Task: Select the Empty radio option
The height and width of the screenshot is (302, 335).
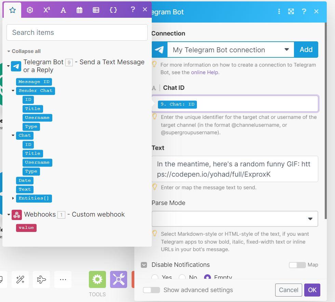Action: click(x=207, y=278)
